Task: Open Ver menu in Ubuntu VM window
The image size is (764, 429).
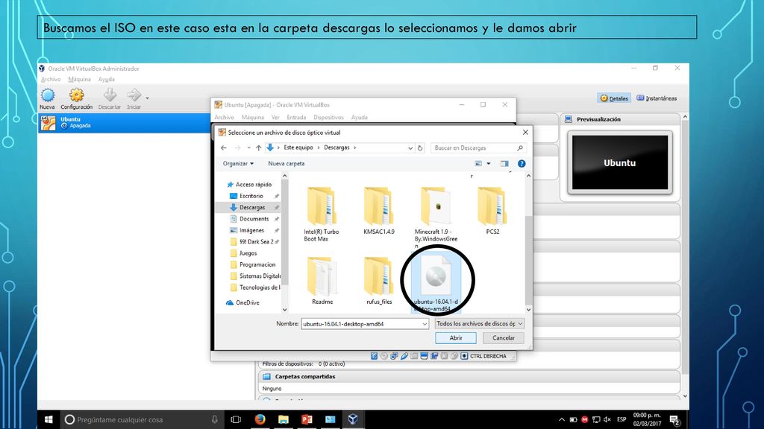Action: click(x=275, y=117)
